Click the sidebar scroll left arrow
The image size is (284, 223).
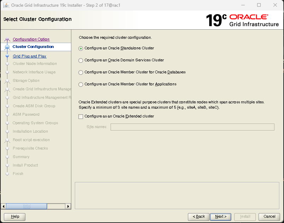click(x=4, y=206)
